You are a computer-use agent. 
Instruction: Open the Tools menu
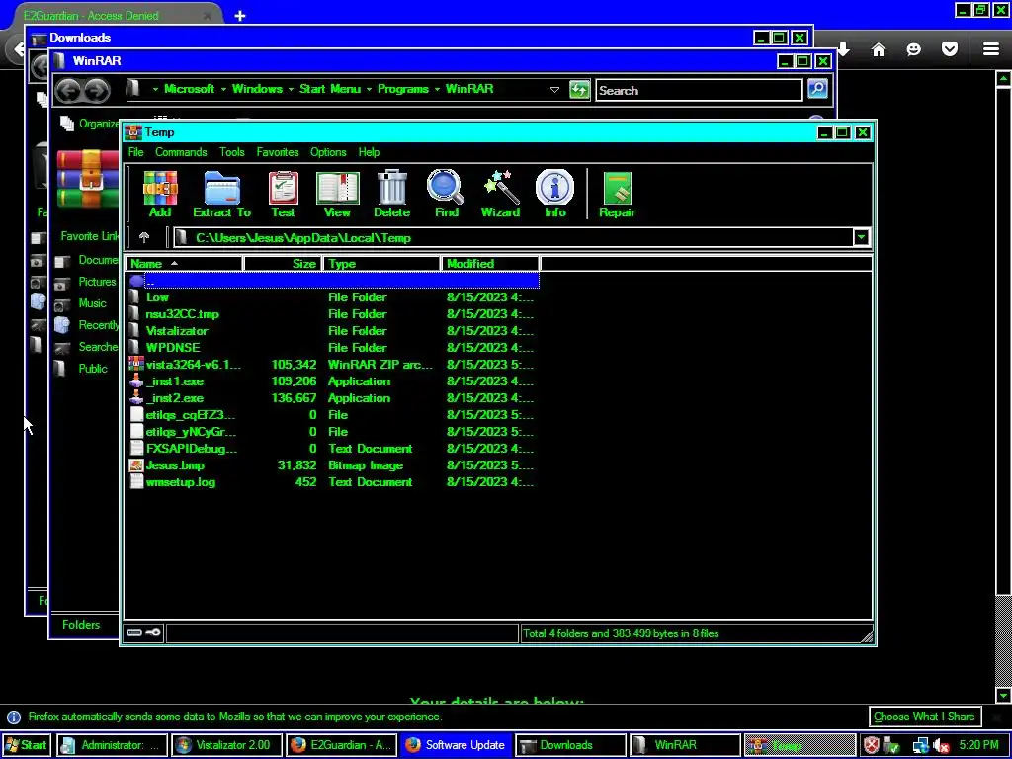point(231,152)
